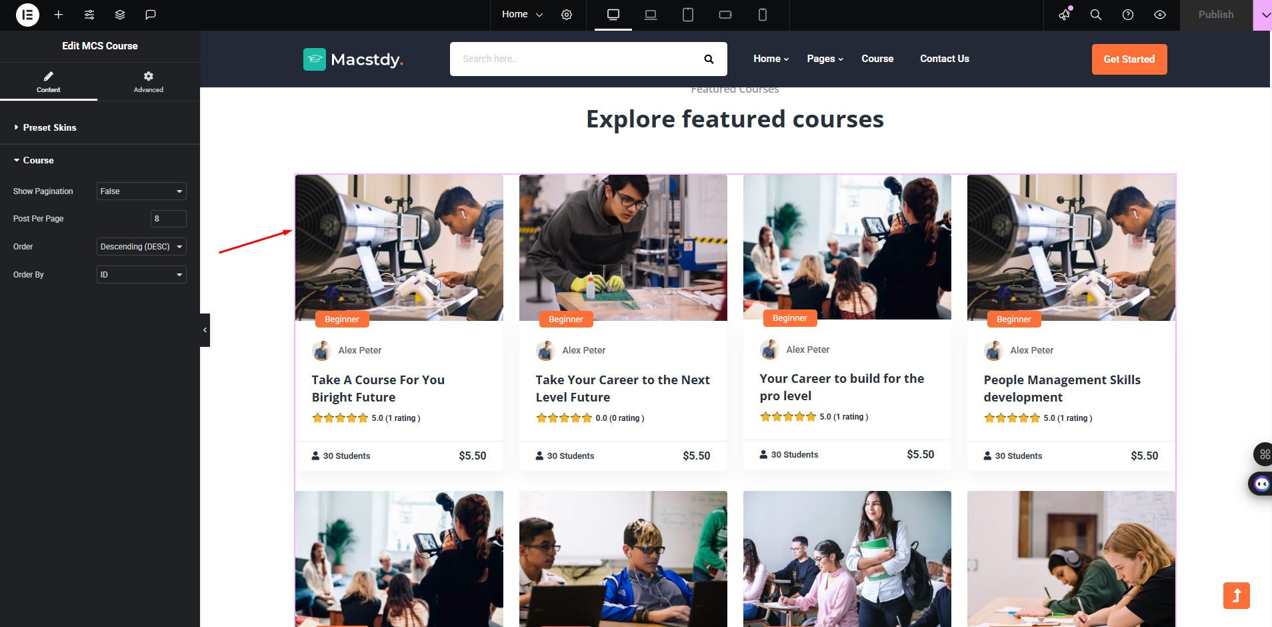This screenshot has height=627, width=1272.
Task: Open the Finder search icon
Action: [x=1095, y=15]
